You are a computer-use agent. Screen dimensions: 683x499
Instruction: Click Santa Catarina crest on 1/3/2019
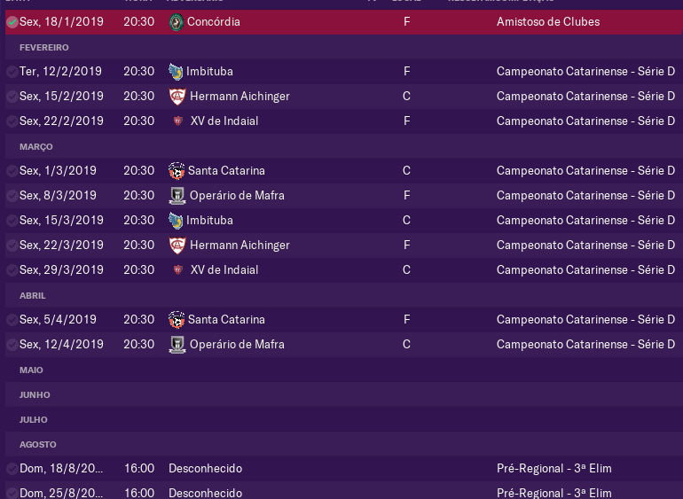coord(177,171)
